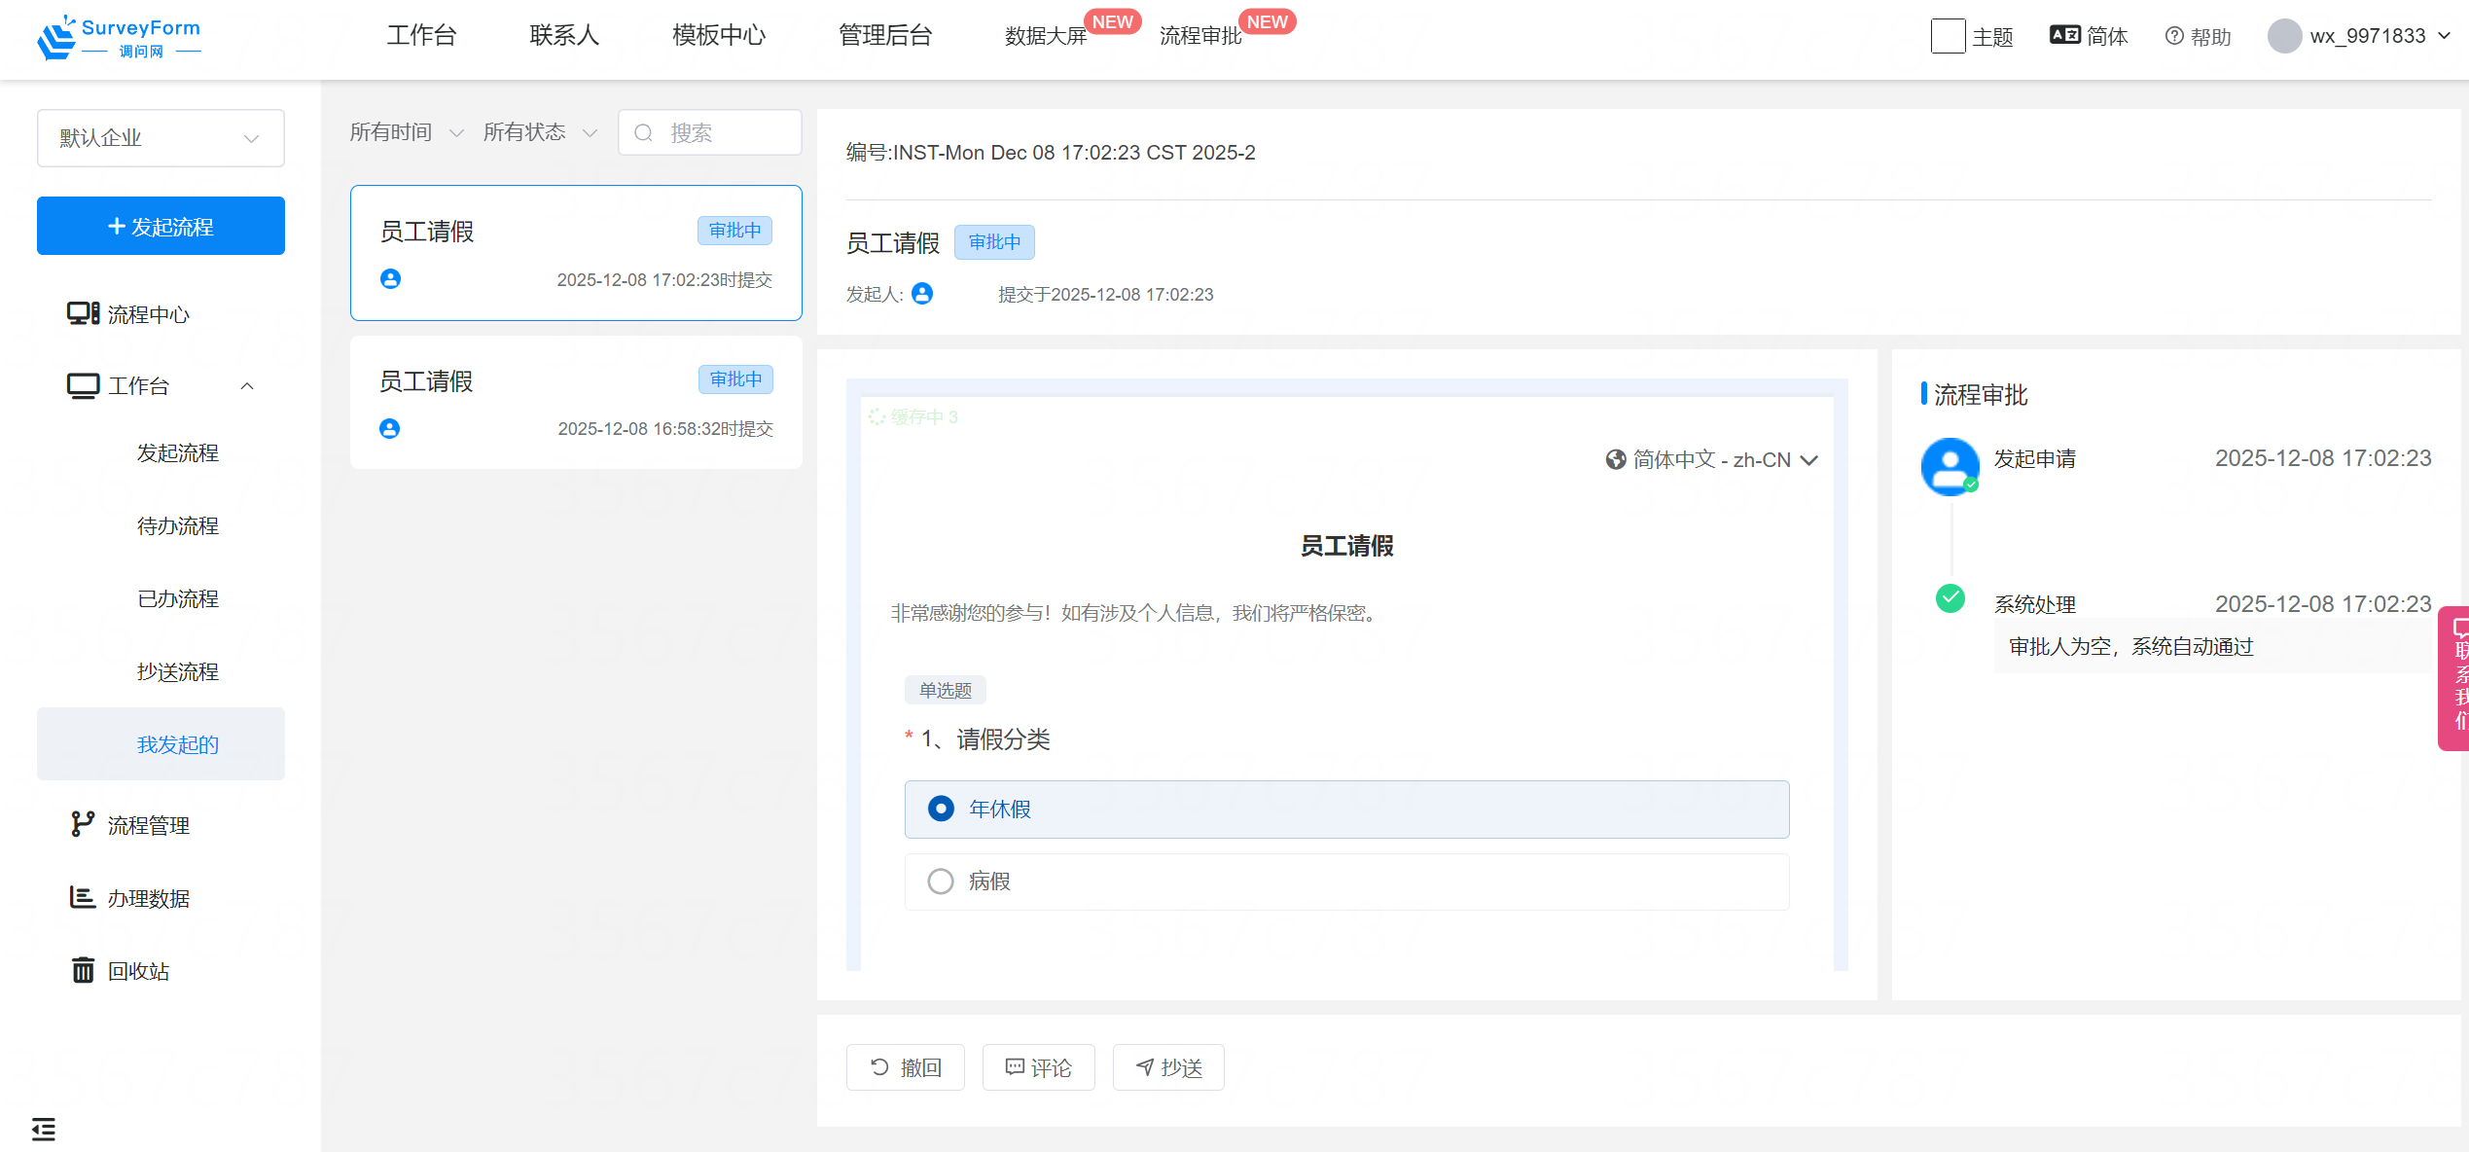
Task: Click the 撤回 button
Action: pos(905,1067)
